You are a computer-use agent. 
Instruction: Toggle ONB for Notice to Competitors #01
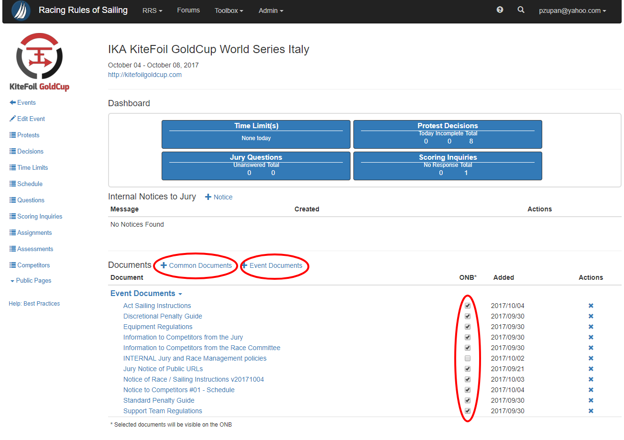468,390
